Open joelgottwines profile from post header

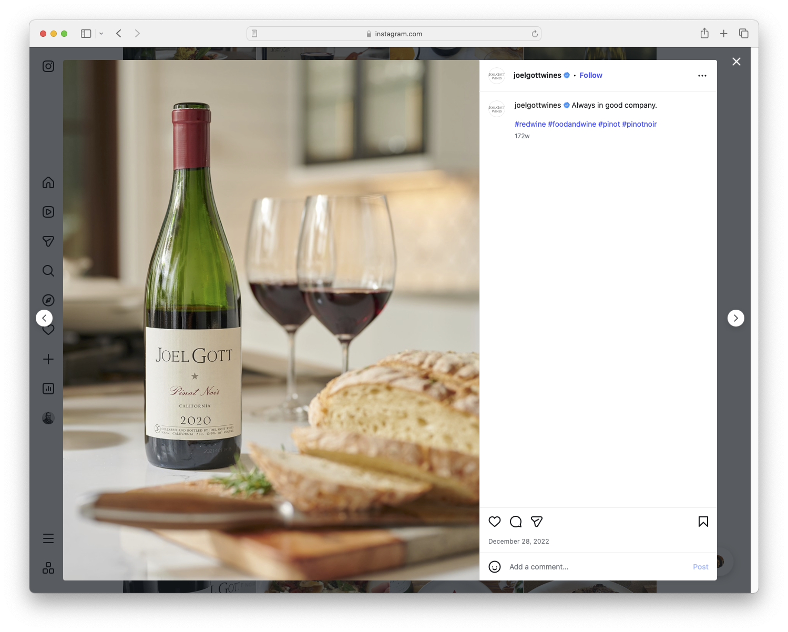537,75
